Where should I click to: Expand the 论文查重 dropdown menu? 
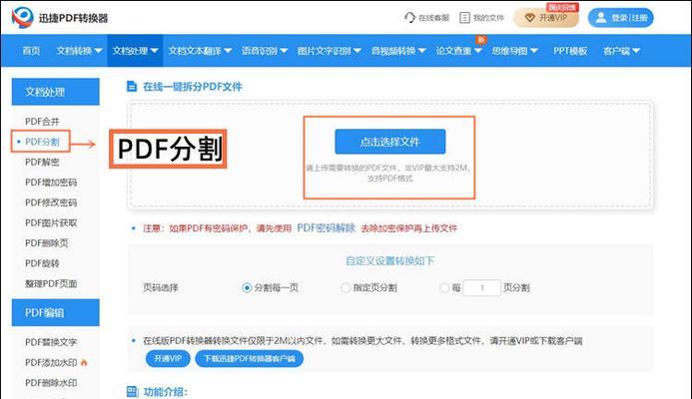click(x=459, y=51)
